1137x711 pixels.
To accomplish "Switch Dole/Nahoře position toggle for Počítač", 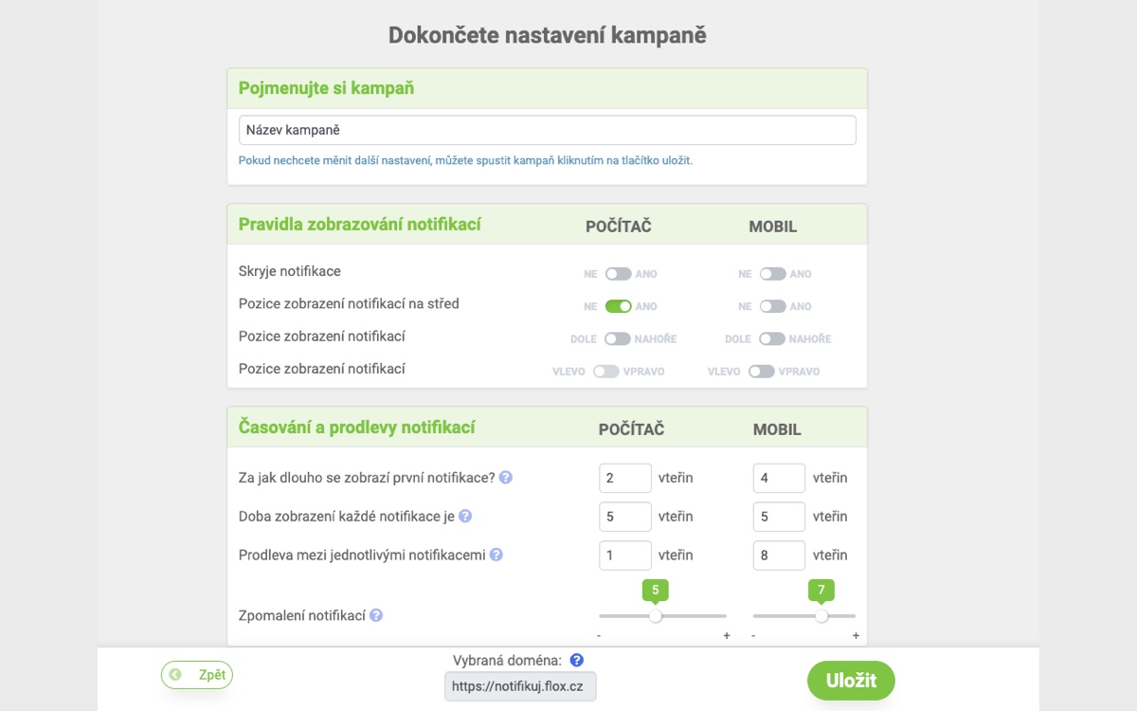I will (x=618, y=338).
